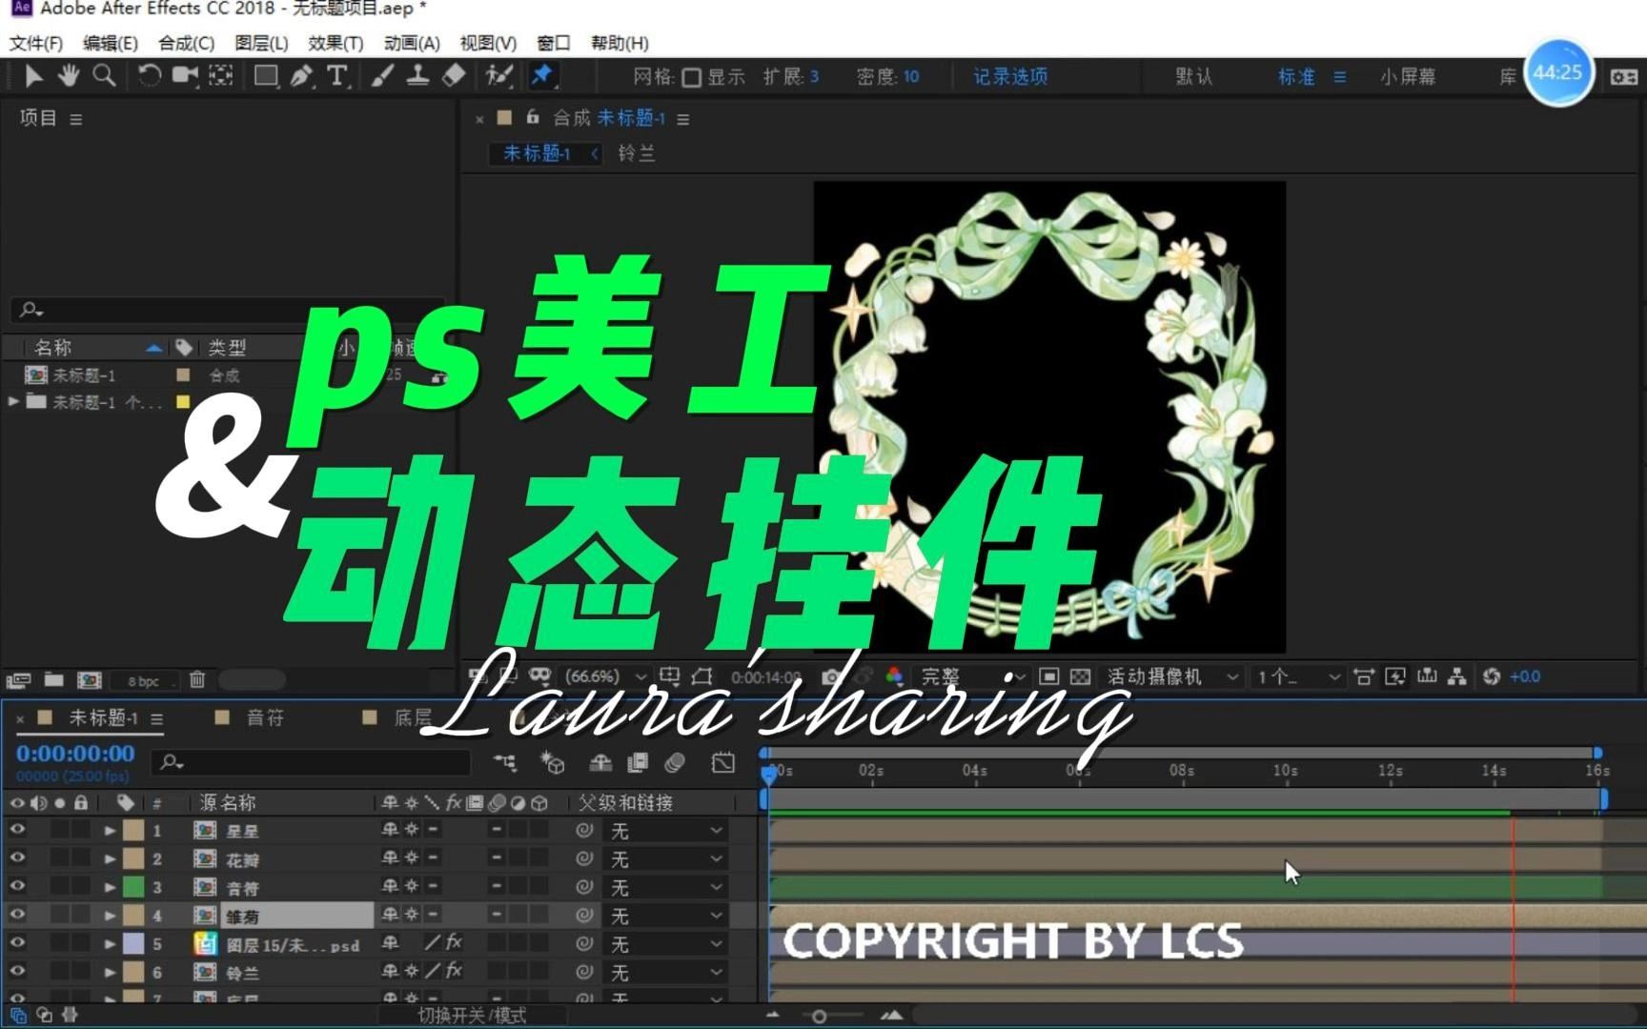Open the composition mini-flowchart icon

click(505, 762)
